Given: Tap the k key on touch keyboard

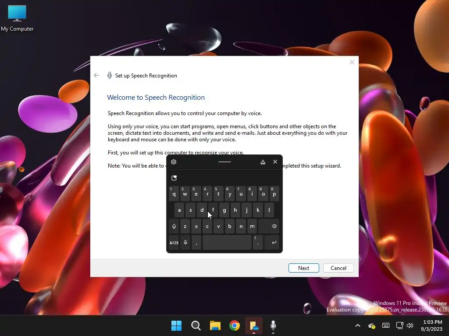Looking at the screenshot, I should [258, 210].
